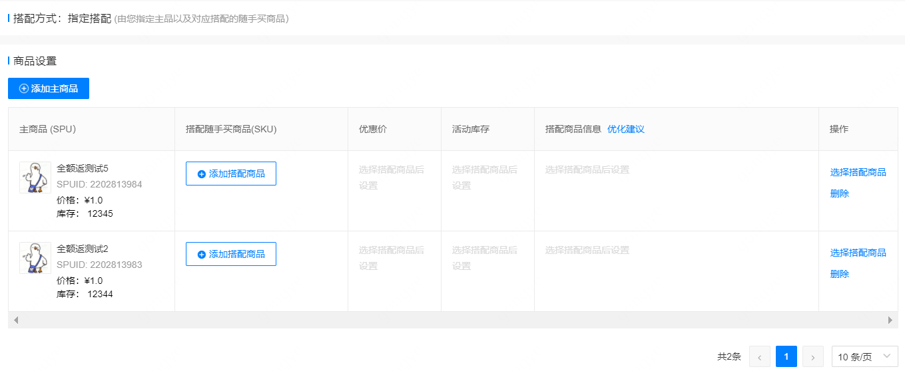Click the 全额返测试5 product thumbnail

coord(35,178)
